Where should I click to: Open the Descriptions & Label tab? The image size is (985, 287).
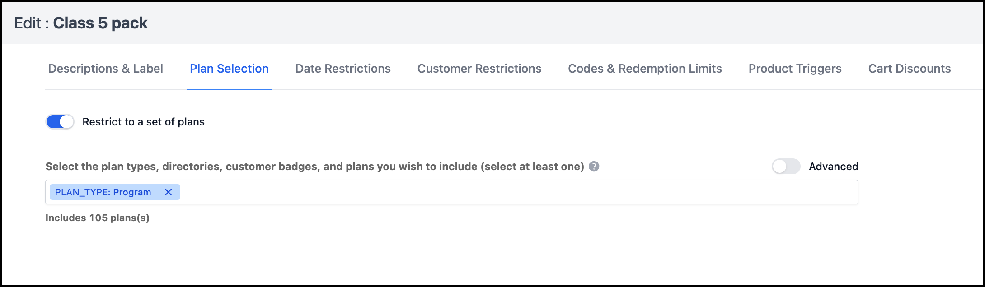(105, 69)
